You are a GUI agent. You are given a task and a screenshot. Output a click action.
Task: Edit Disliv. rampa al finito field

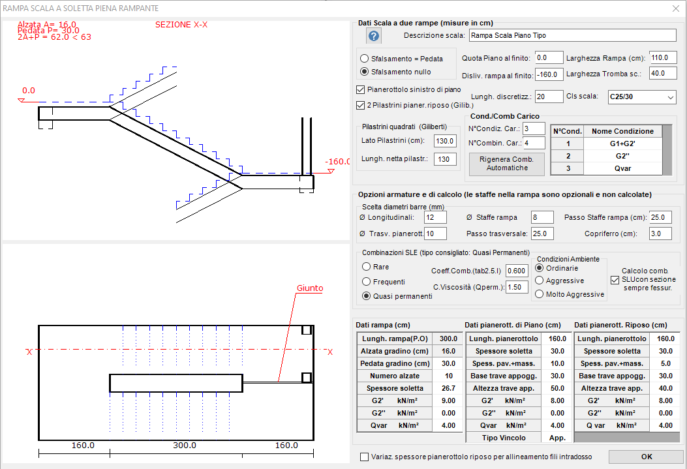(x=549, y=74)
